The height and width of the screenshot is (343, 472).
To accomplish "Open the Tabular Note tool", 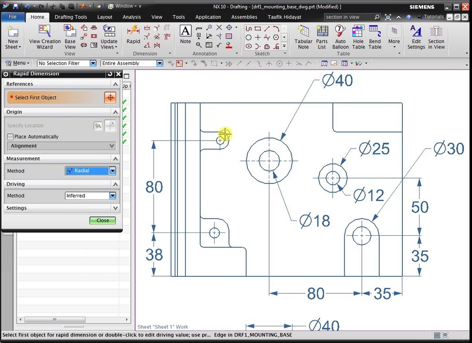I will pyautogui.click(x=303, y=37).
